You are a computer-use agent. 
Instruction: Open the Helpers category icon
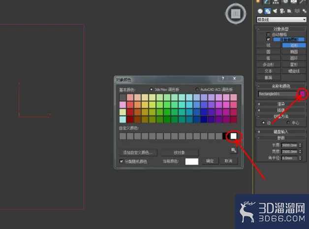pos(289,11)
